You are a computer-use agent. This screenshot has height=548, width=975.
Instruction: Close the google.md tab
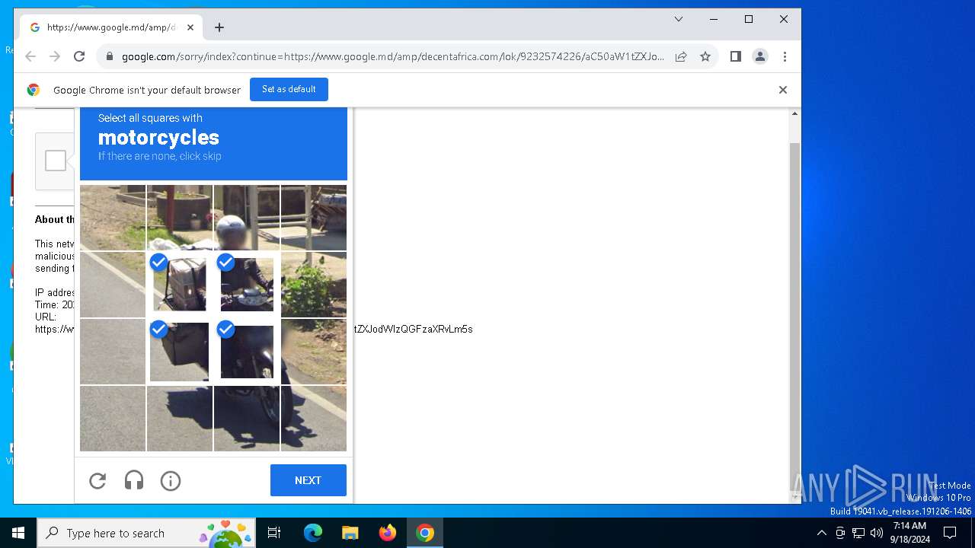click(190, 27)
